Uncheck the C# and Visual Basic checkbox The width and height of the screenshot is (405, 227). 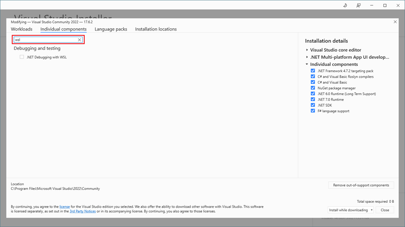(x=313, y=82)
